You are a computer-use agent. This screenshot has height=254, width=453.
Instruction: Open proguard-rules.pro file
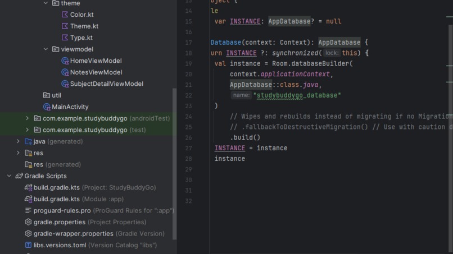pos(104,210)
